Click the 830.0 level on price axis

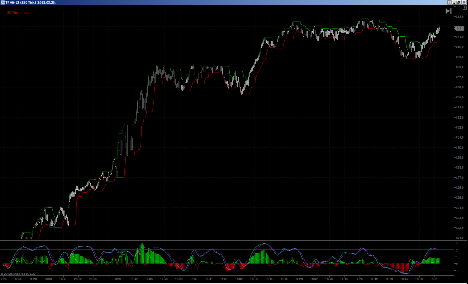click(460, 147)
